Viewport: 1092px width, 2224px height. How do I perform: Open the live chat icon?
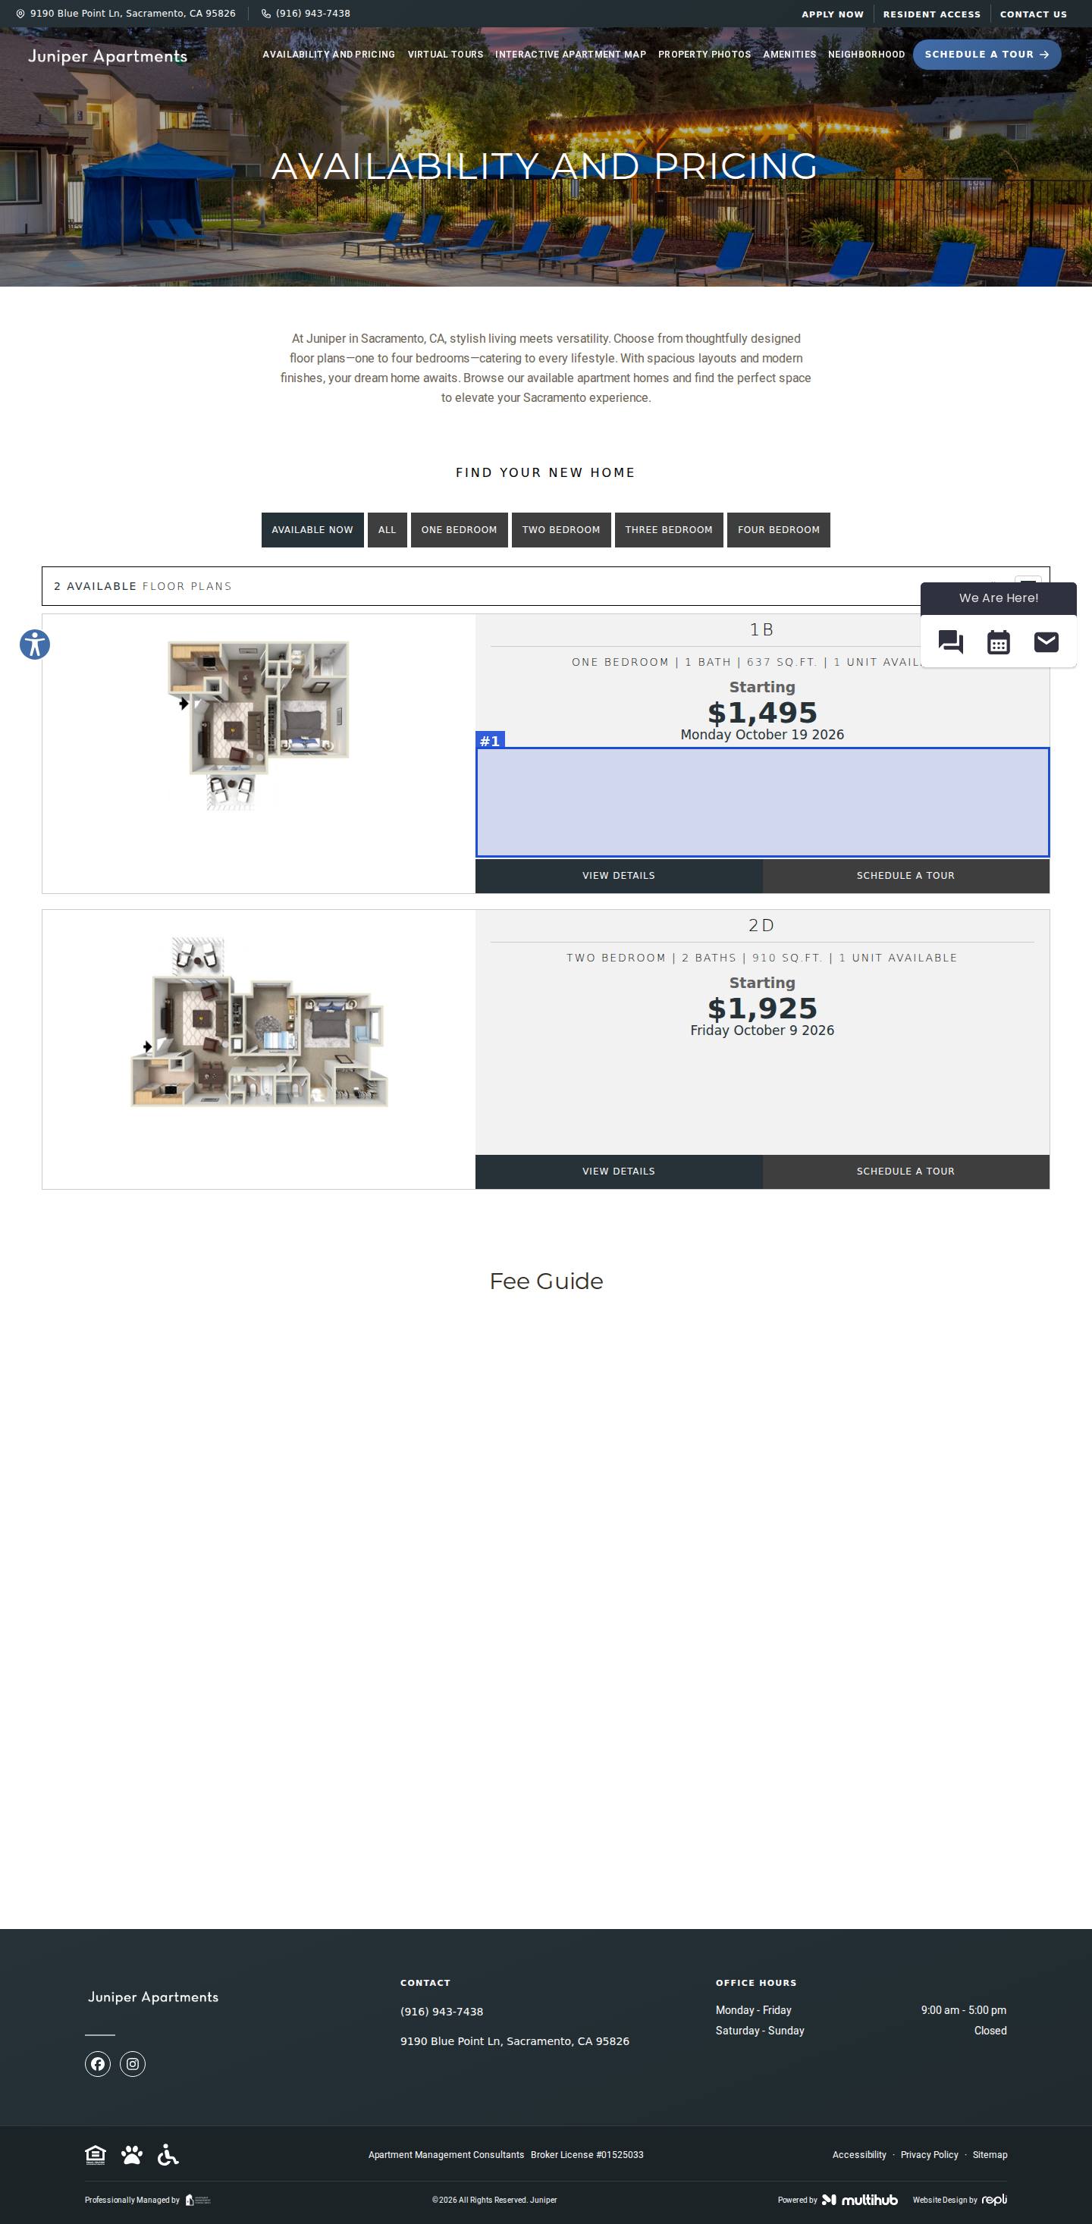[x=950, y=642]
